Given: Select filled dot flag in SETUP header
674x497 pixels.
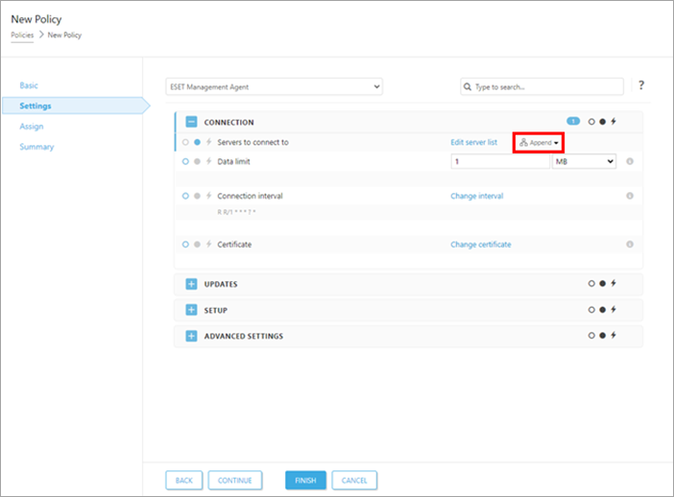Looking at the screenshot, I should click(603, 310).
